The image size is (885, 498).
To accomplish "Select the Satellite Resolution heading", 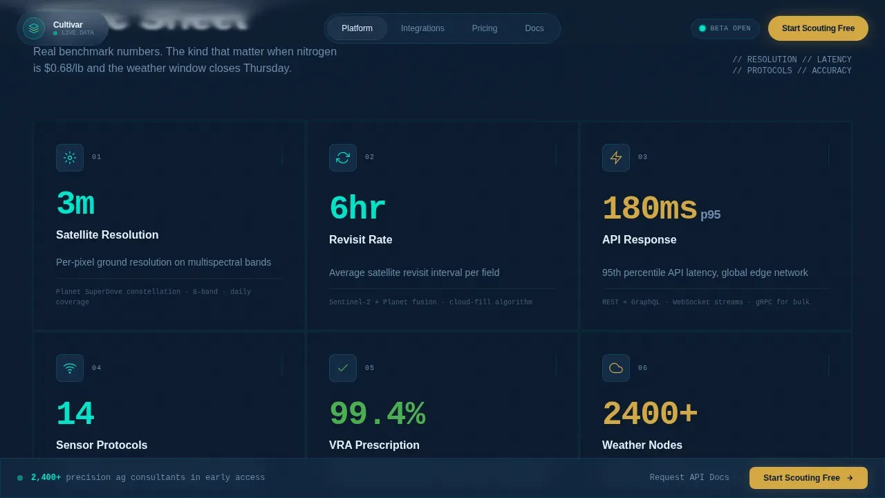I will 107,235.
